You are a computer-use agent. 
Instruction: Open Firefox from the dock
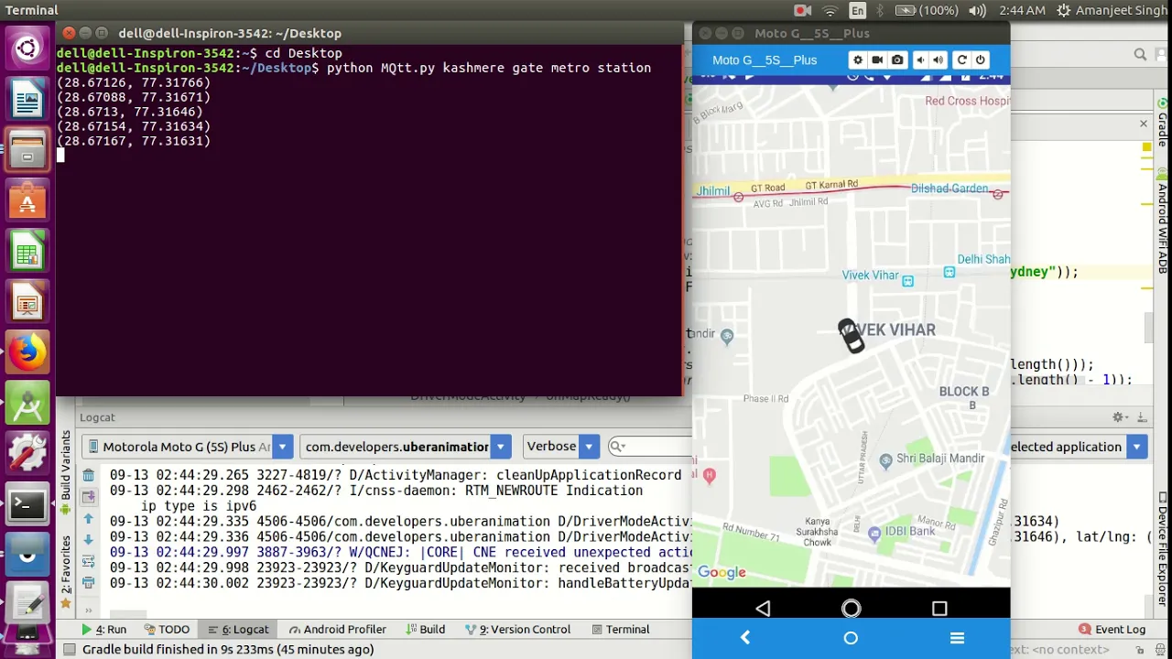click(x=27, y=352)
